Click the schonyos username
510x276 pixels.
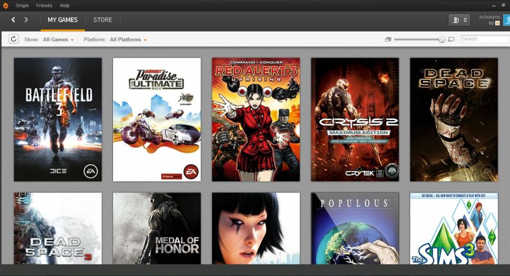(x=489, y=17)
